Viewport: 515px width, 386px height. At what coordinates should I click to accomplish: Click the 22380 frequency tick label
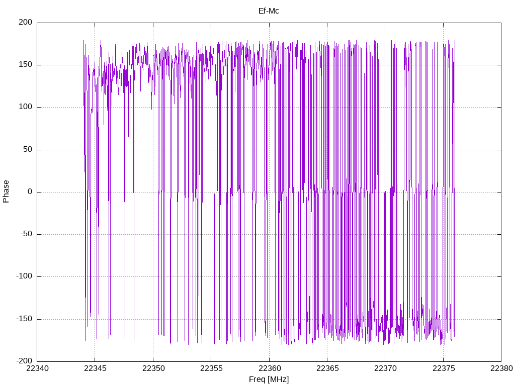point(501,368)
